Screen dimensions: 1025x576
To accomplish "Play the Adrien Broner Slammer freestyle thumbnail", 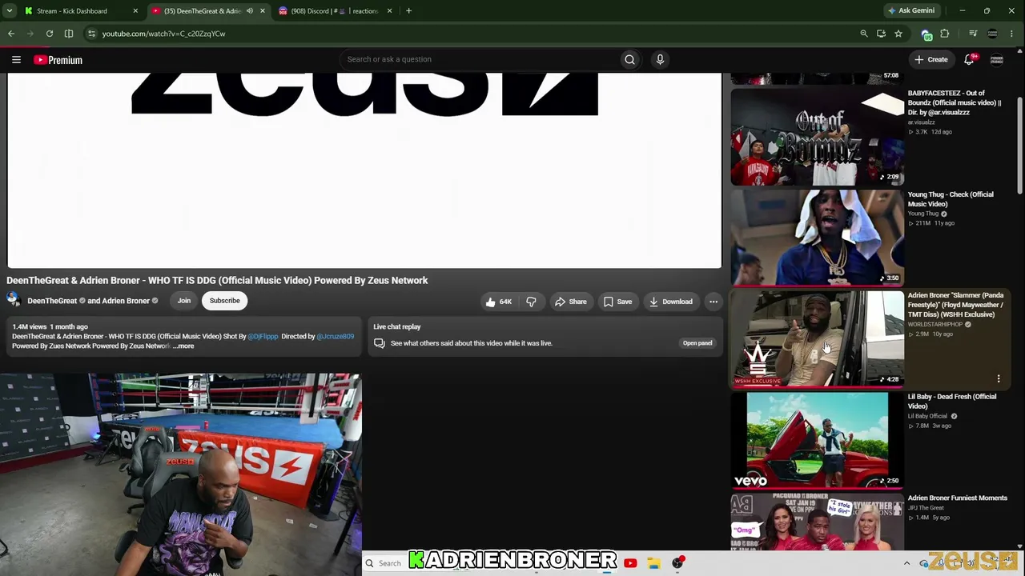I will (x=817, y=339).
